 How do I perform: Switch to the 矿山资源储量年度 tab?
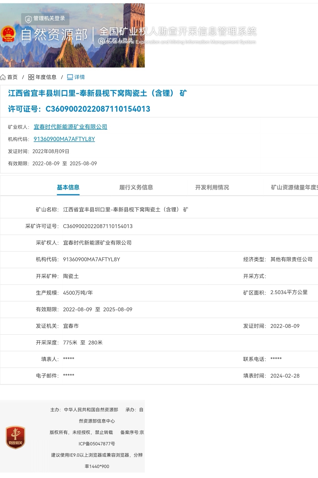tap(294, 187)
